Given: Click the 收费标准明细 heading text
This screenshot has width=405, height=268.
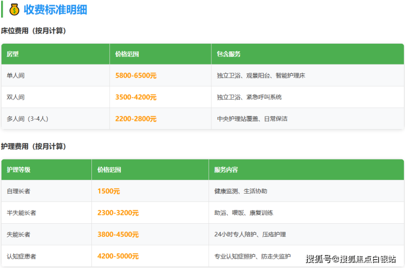Looking at the screenshot, I should tap(55, 9).
